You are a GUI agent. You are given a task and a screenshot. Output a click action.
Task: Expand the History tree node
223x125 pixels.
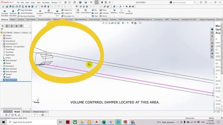[1, 35]
